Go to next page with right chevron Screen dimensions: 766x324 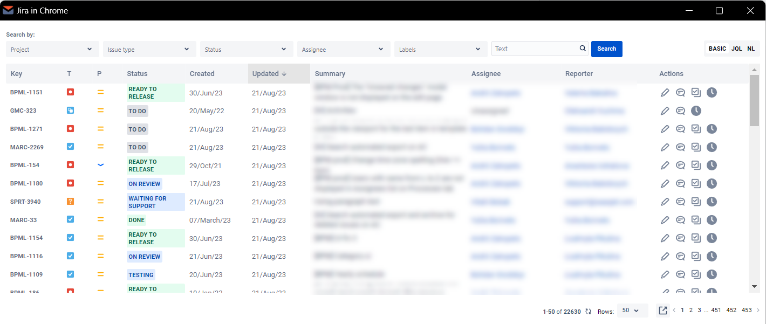[x=758, y=311]
